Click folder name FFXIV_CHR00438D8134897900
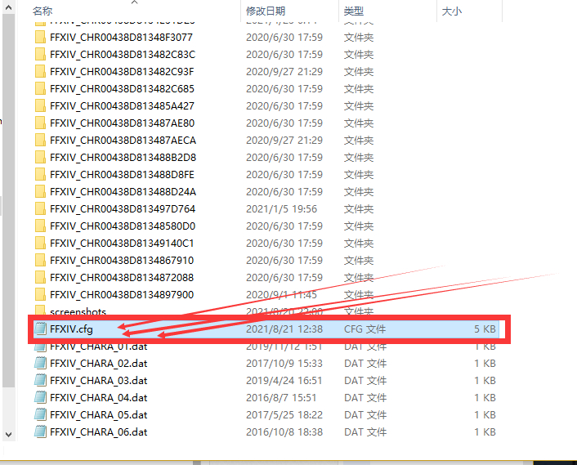 [122, 295]
